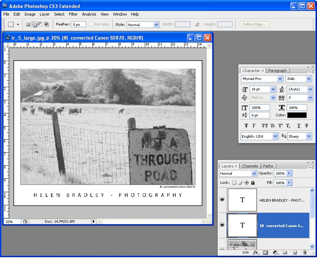Screen dimensions: 317x259
Task: Open the Opacity slider arrow
Action: tap(289, 173)
